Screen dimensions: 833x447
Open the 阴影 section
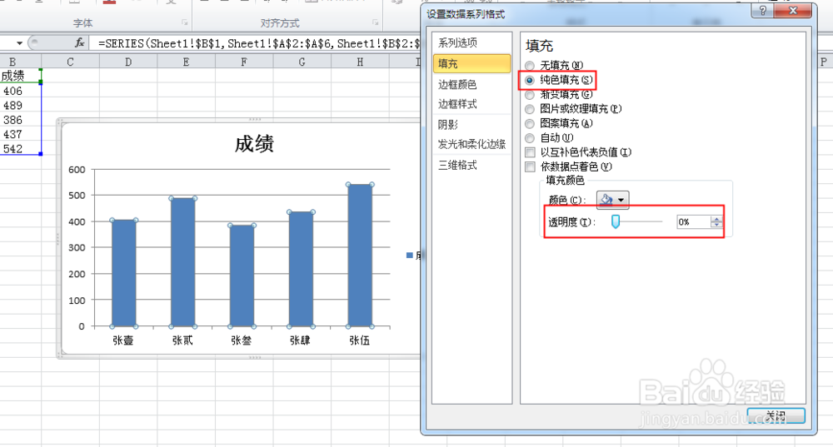pos(471,125)
